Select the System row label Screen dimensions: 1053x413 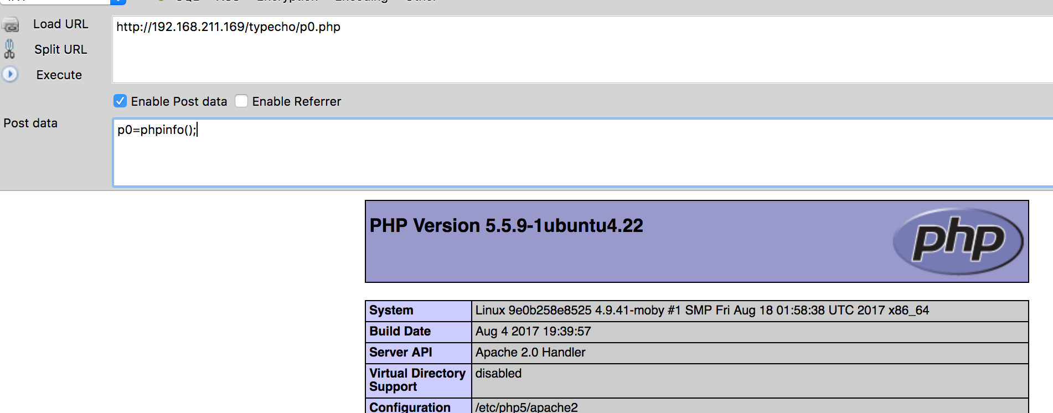391,311
